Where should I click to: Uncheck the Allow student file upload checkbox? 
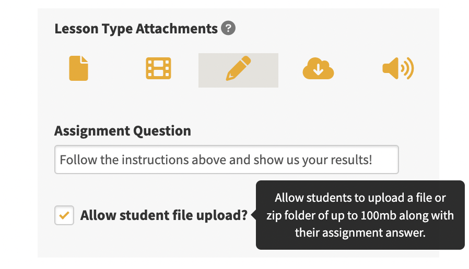click(x=64, y=215)
